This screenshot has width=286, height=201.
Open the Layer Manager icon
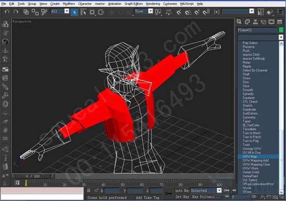[280, 12]
